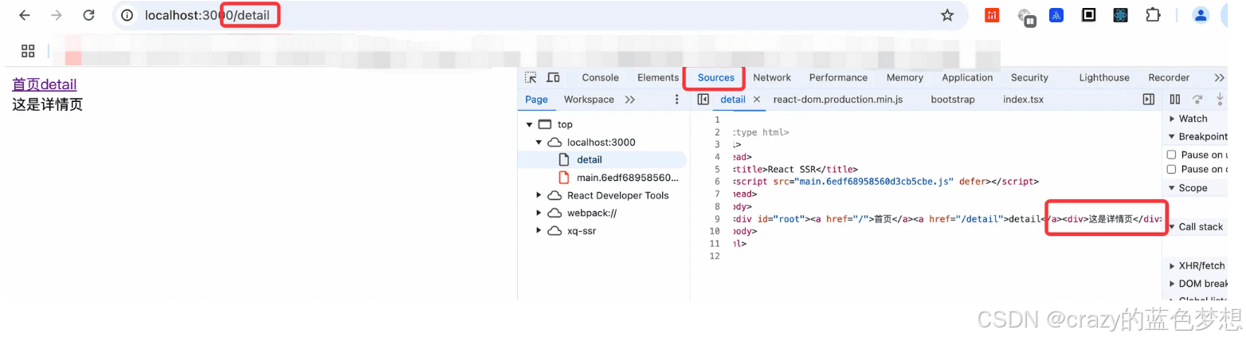This screenshot has width=1246, height=341.
Task: Close the detail editor tab
Action: 757,100
